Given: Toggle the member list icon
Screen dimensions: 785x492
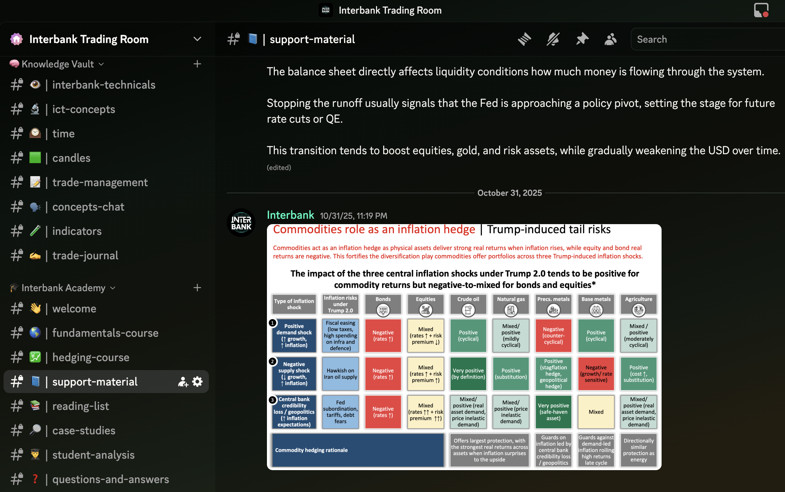Looking at the screenshot, I should [610, 39].
